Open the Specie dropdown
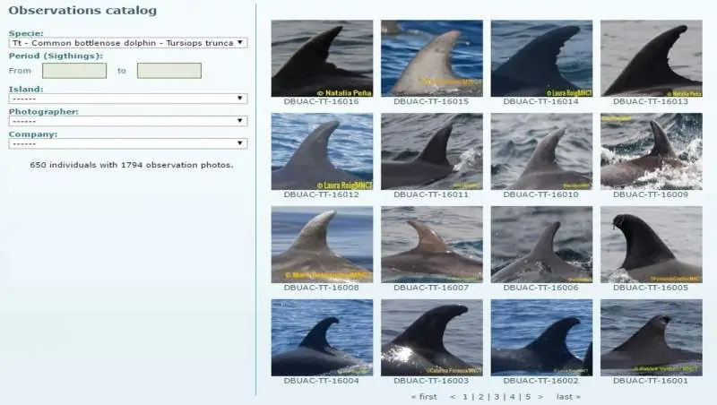This screenshot has height=405, width=717. click(127, 42)
